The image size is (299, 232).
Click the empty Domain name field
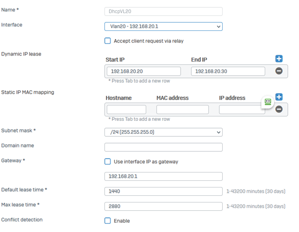[163, 147]
